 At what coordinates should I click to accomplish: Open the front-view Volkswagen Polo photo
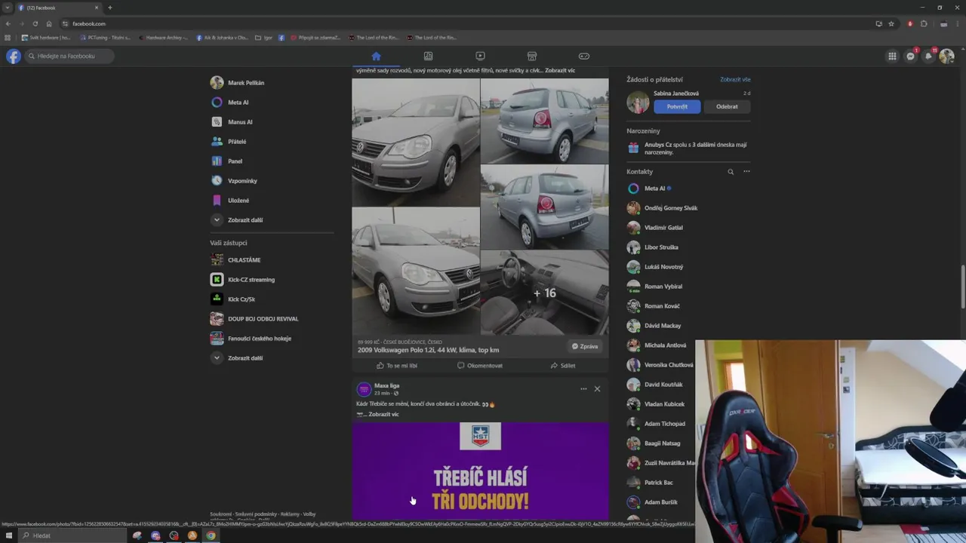[x=416, y=142]
